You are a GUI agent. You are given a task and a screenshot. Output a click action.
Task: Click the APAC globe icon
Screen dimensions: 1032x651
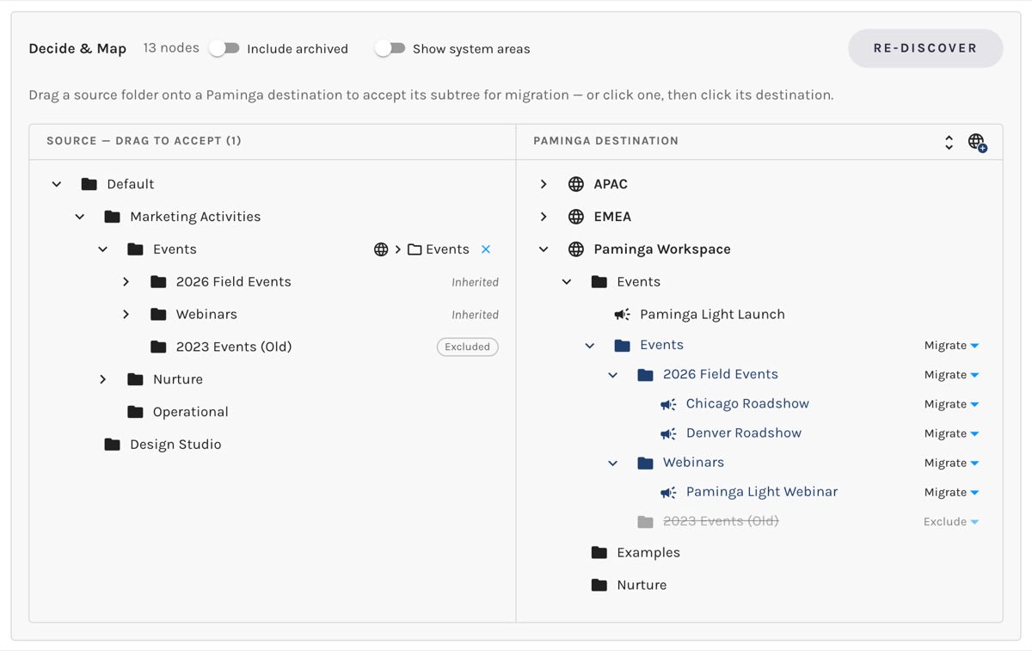click(576, 184)
